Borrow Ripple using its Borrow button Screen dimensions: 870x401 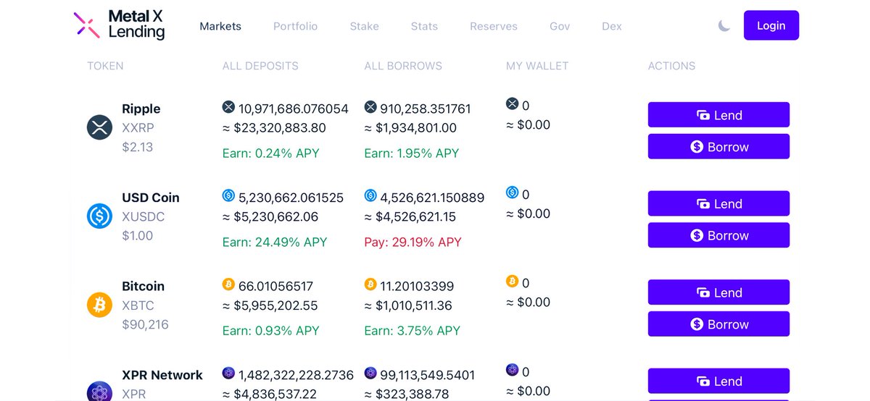[x=718, y=147]
